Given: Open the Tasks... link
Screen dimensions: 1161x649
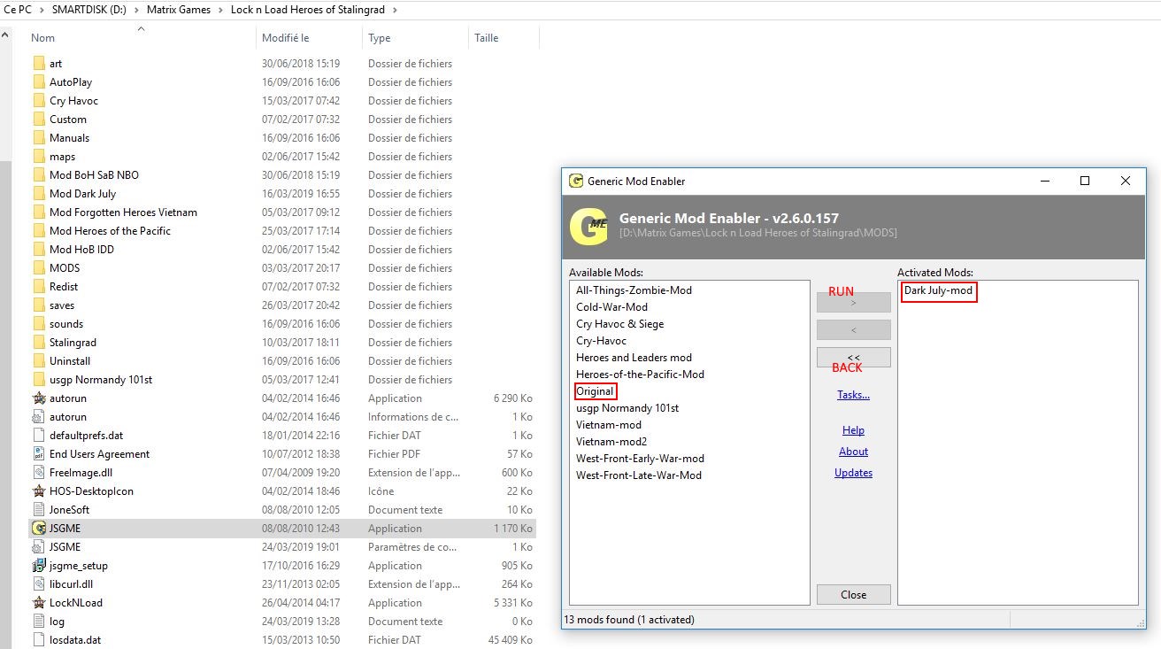Looking at the screenshot, I should click(853, 395).
